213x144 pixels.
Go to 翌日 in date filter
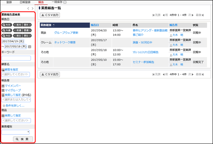point(27,36)
